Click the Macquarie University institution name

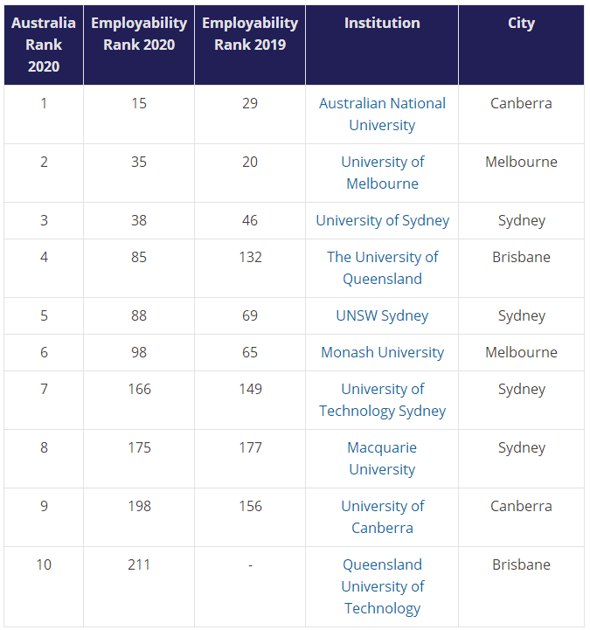[382, 458]
